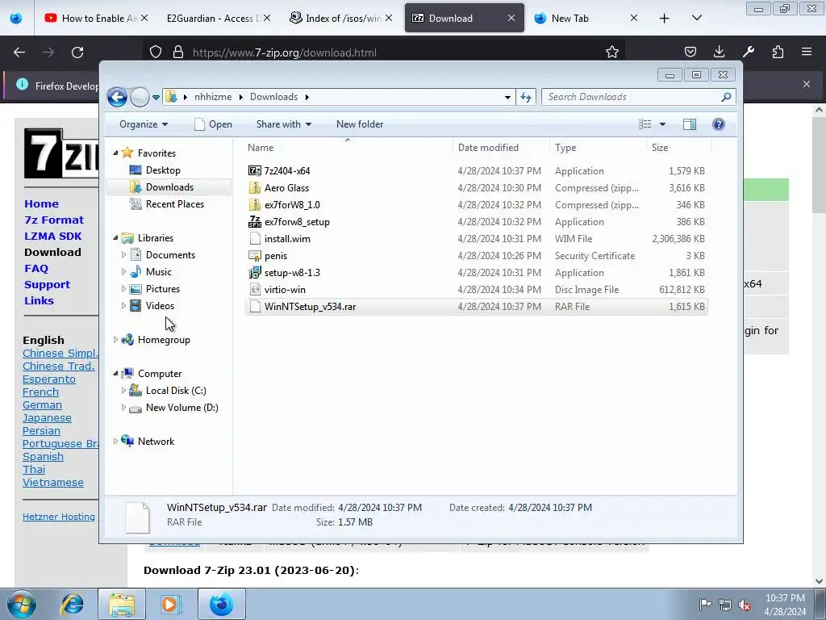Click nhhizme in the address breadcrumb
826x620 pixels.
[213, 97]
